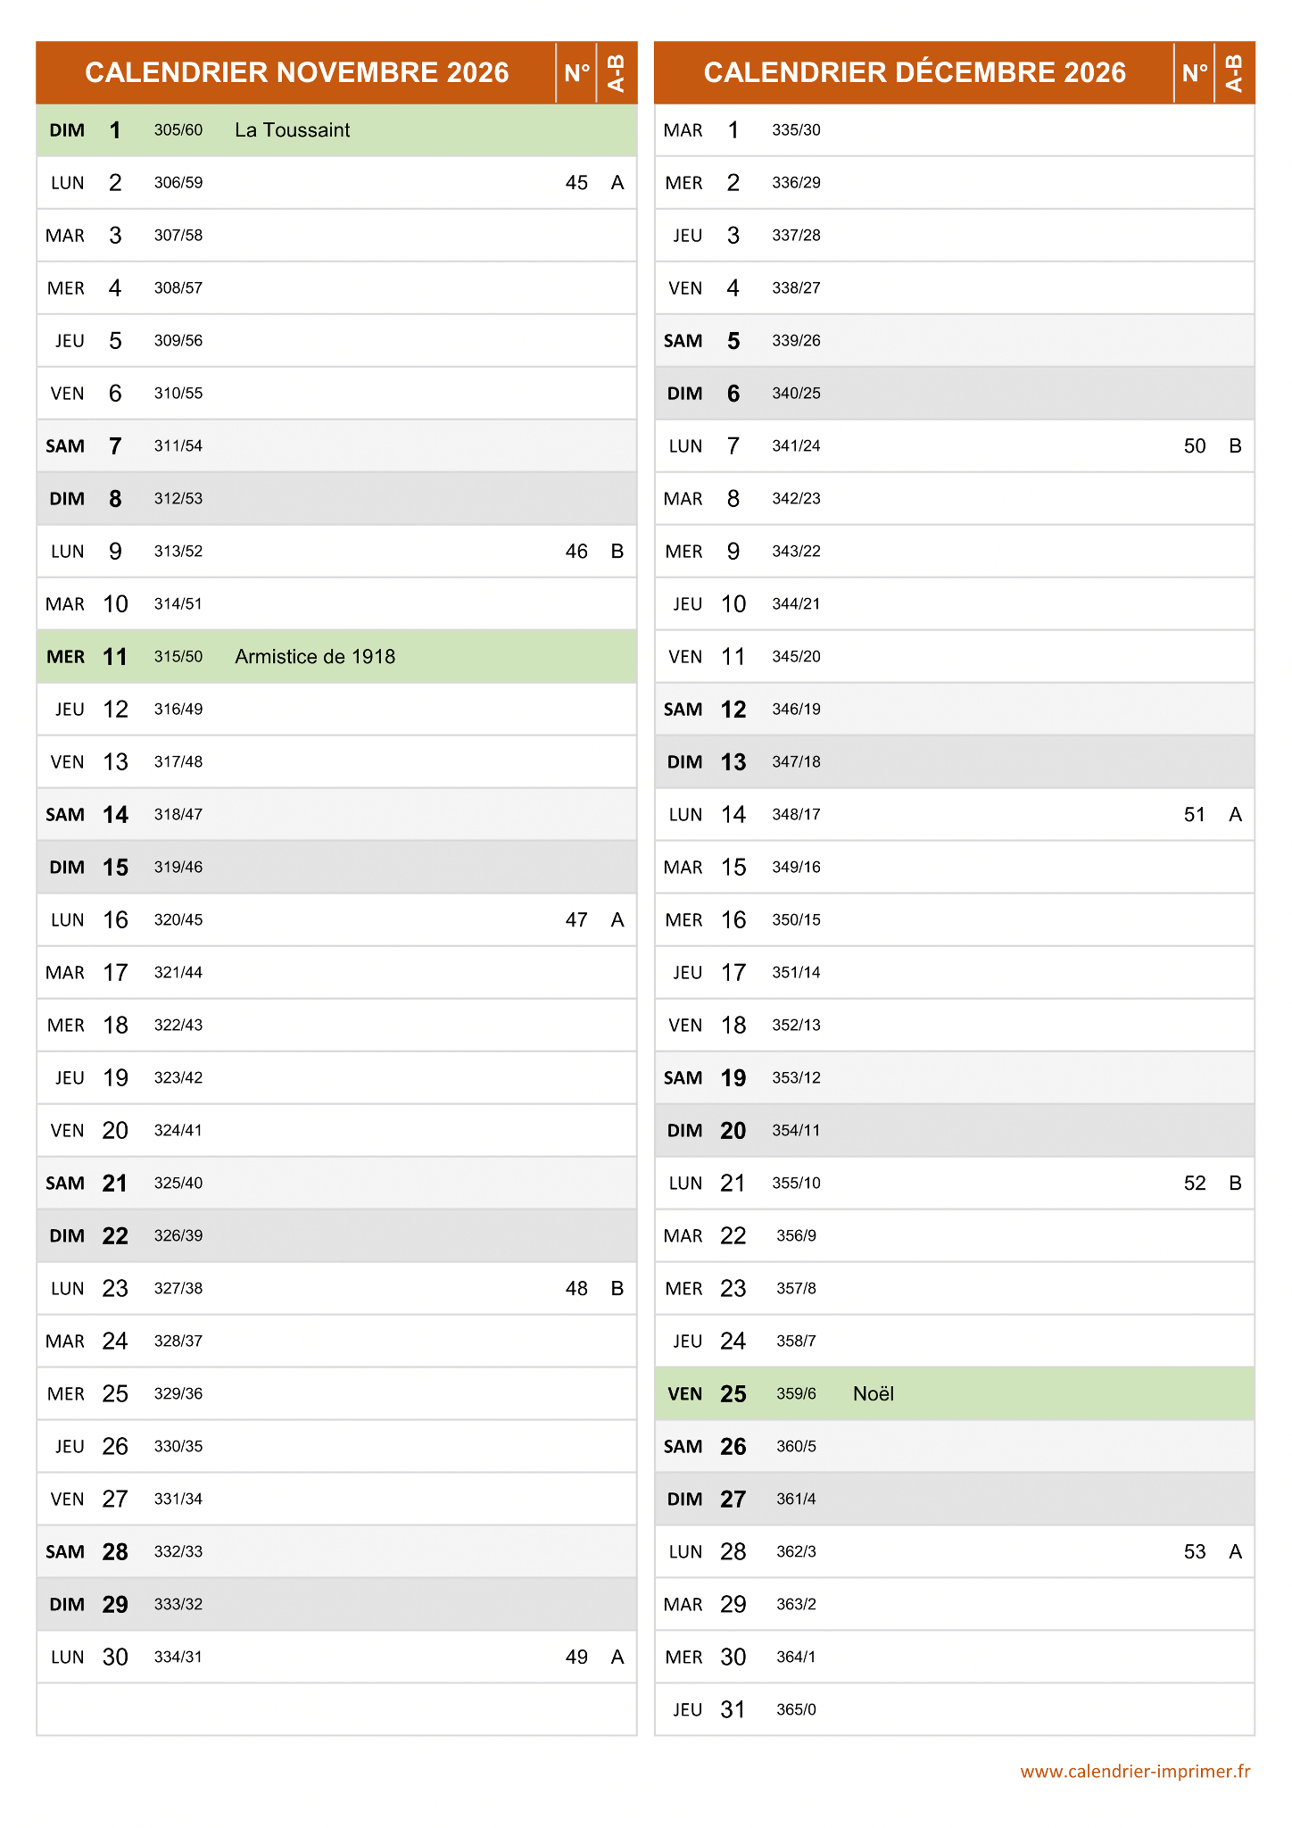The image size is (1292, 1828).
Task: Select Saturday 14 November row
Action: pos(336,815)
